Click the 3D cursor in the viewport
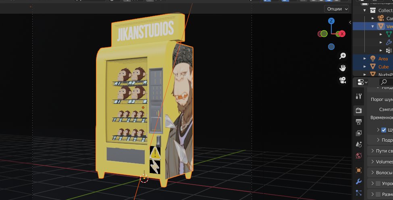This screenshot has width=393, height=200. tap(144, 178)
